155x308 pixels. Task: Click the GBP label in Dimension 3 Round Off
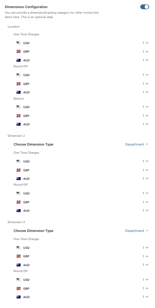(x=26, y=289)
